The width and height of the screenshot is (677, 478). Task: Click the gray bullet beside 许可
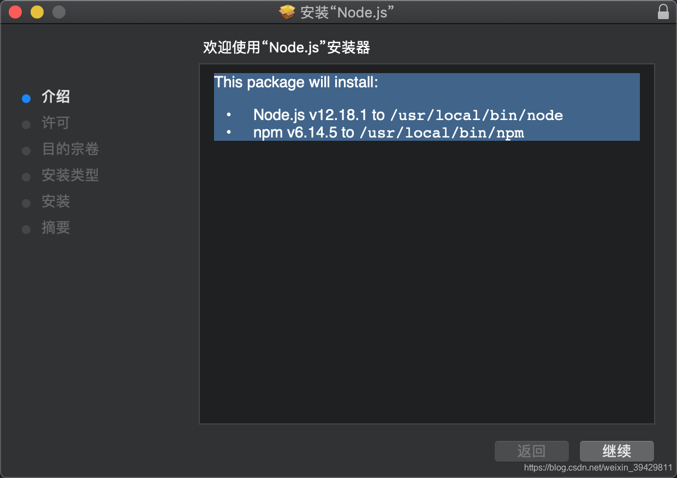click(26, 125)
